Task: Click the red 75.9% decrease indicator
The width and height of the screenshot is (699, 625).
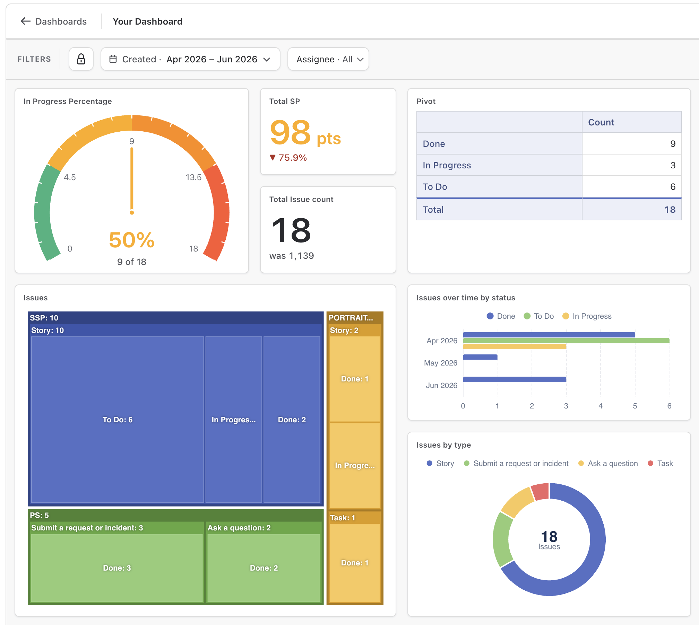Action: tap(288, 158)
